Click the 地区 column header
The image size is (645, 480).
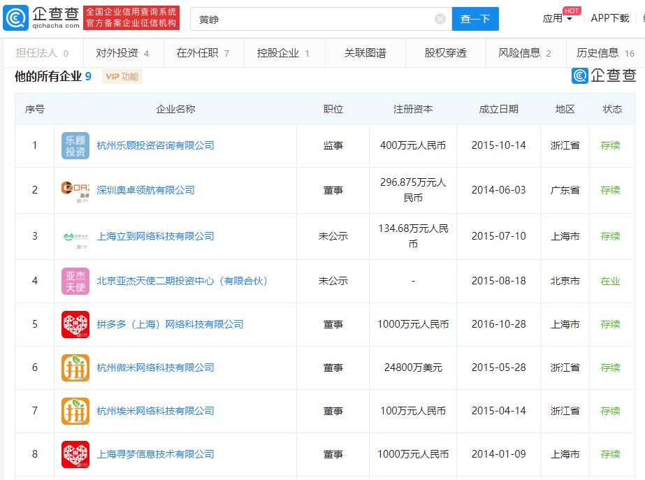click(565, 110)
